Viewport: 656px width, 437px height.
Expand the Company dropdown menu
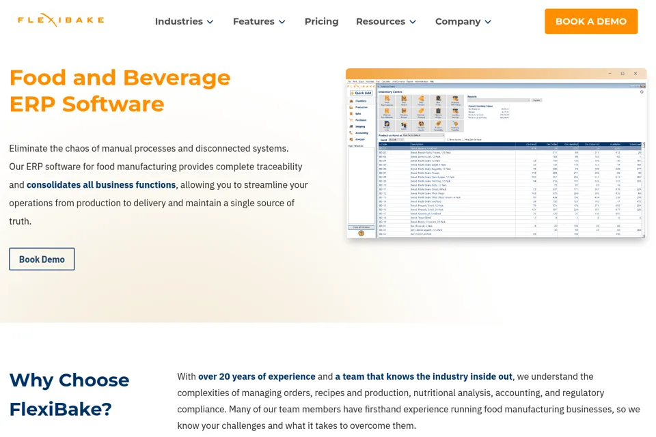[x=463, y=21]
